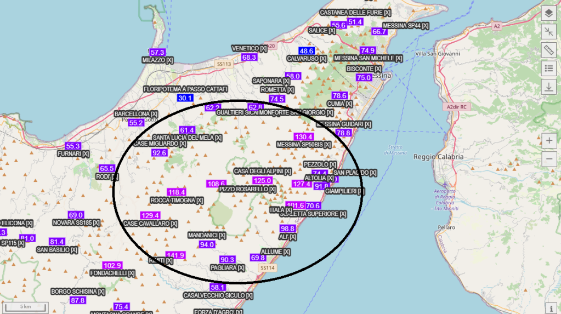
Task: Click the collapse arrows fit-extent icon
Action: (x=549, y=31)
